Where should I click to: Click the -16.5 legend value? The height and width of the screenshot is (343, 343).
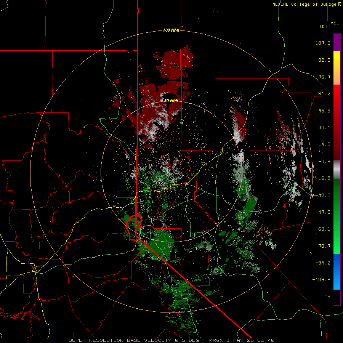click(x=323, y=178)
